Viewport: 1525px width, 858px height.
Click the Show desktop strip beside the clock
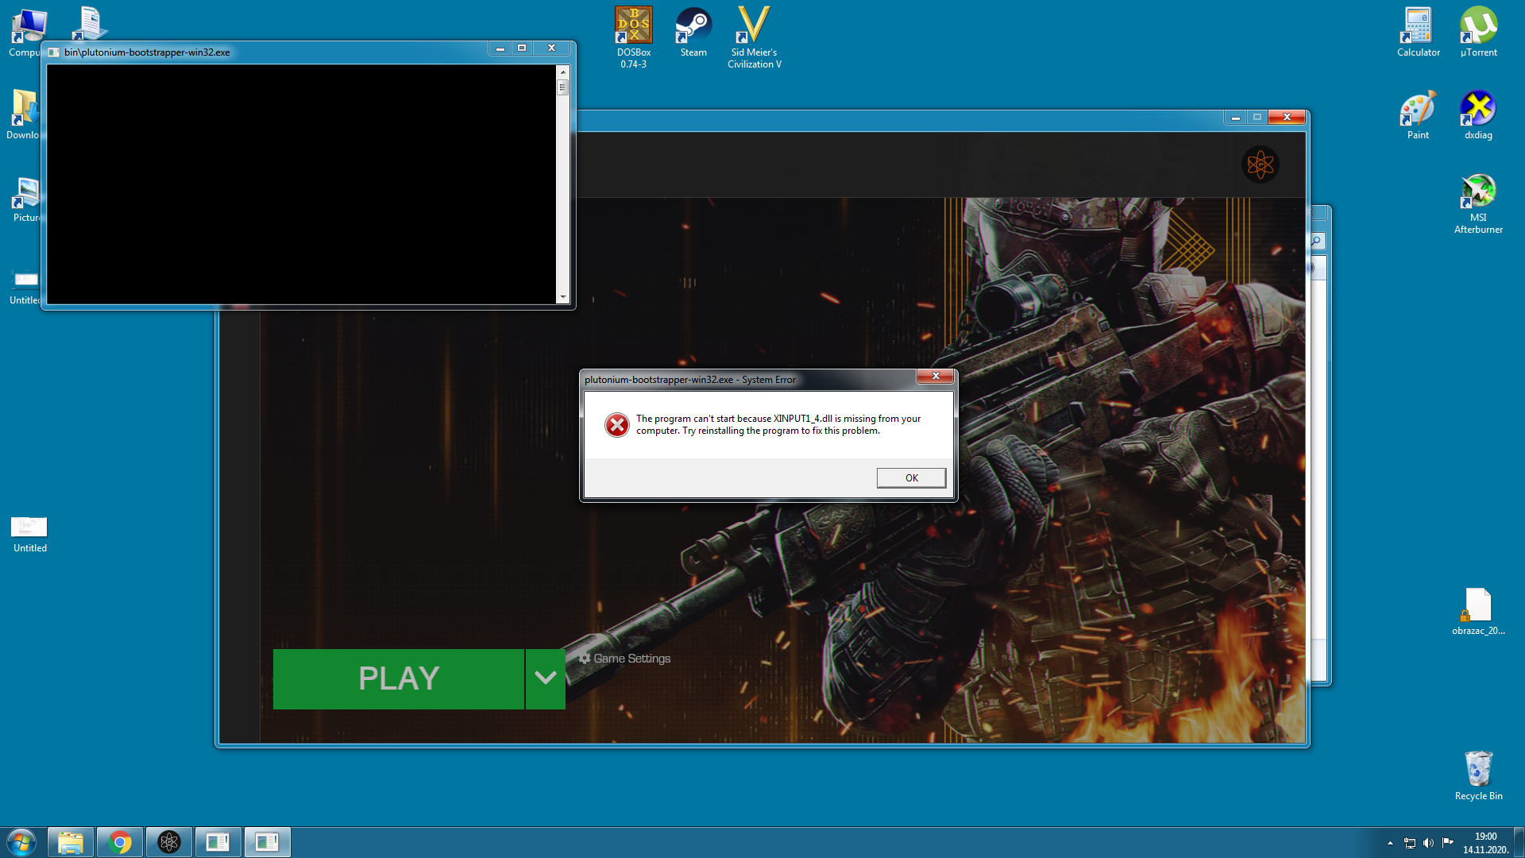[1519, 842]
